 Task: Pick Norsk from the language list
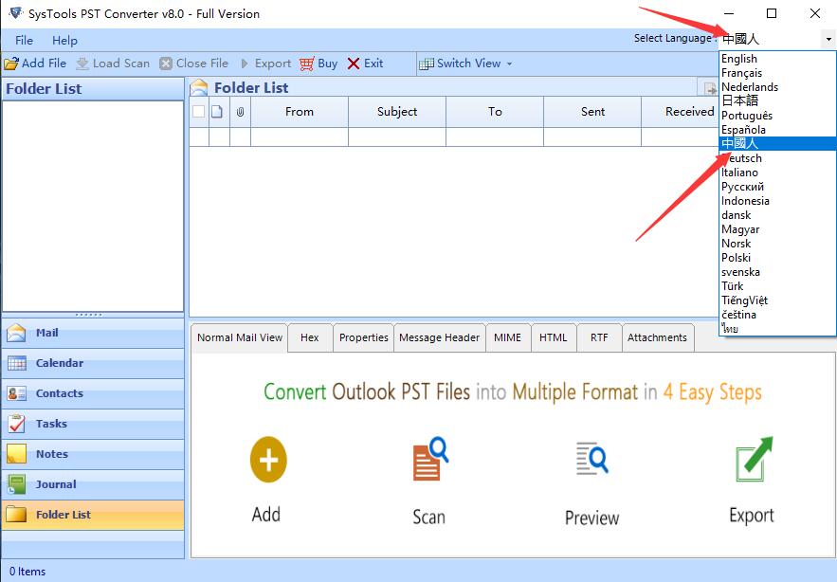click(x=777, y=244)
